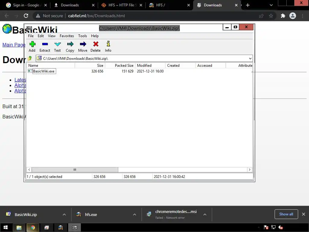Open the BasicWiki.zip downloaded item
Screen dimensions: 309x232
26,214
